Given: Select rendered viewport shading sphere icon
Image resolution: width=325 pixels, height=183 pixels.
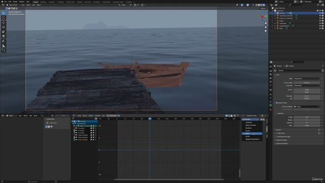Looking at the screenshot, I should pyautogui.click(x=264, y=5).
